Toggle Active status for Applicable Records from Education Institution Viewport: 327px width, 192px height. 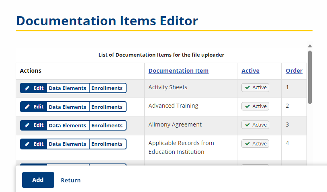[255, 144]
